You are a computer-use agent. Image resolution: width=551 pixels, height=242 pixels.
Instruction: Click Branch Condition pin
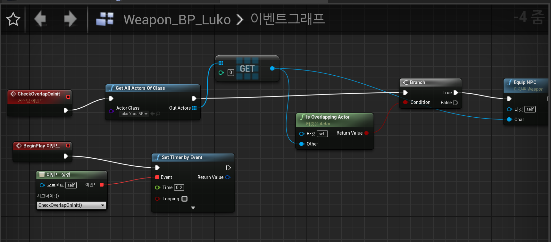point(405,102)
